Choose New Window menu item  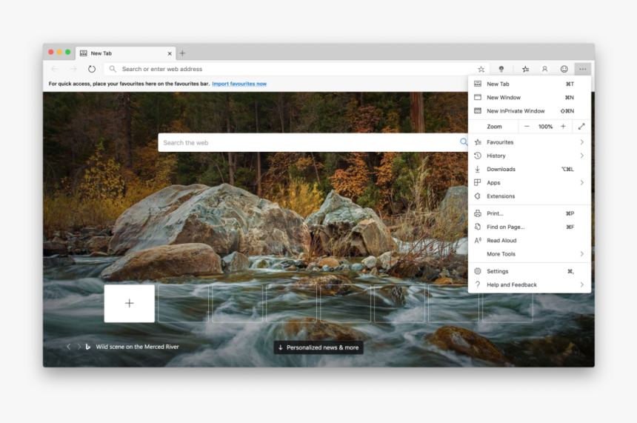coord(530,98)
